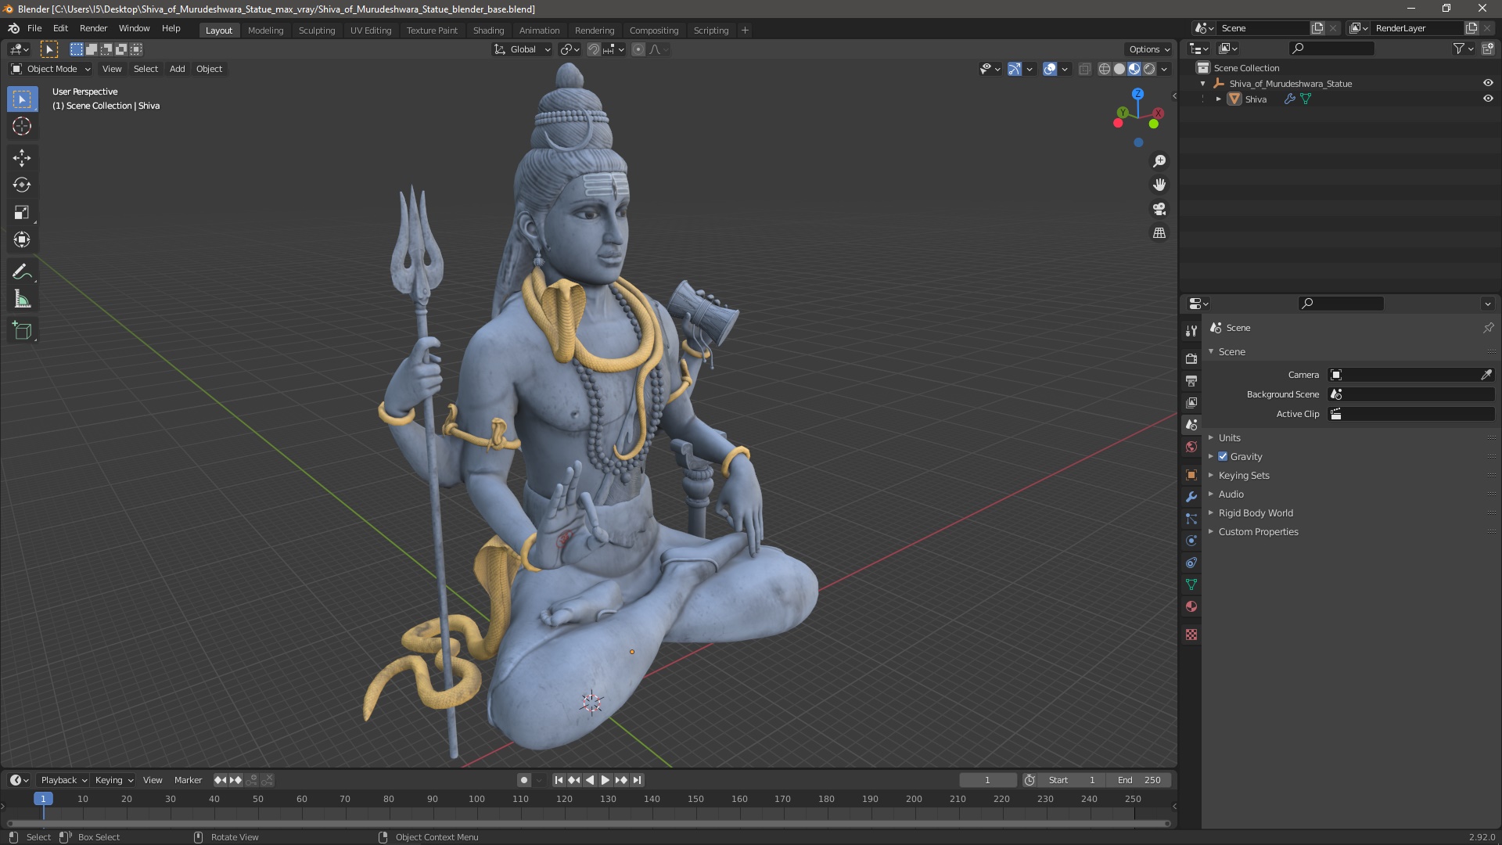Click the pan view hand icon

(x=1159, y=185)
